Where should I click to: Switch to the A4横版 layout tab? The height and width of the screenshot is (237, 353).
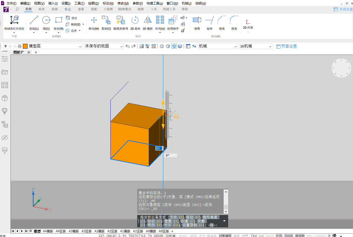point(48,231)
